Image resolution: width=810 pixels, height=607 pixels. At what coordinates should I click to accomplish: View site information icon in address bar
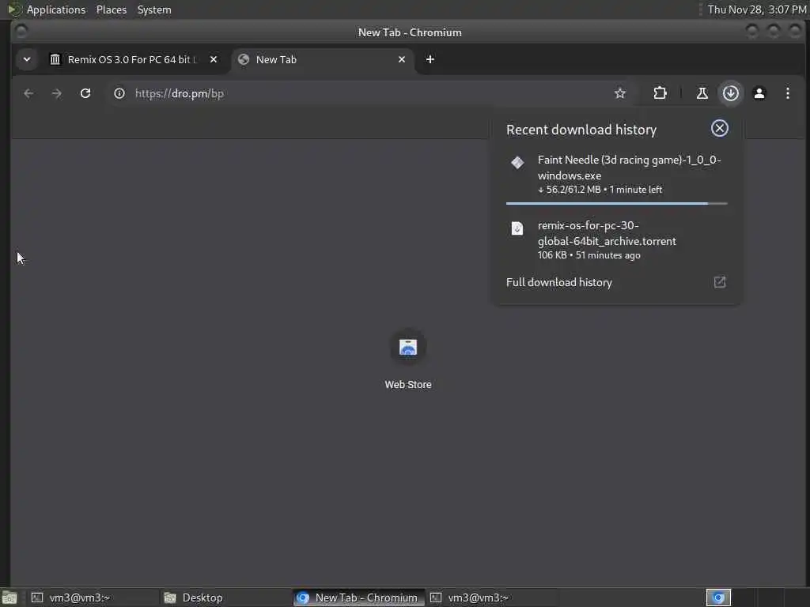[x=119, y=93]
